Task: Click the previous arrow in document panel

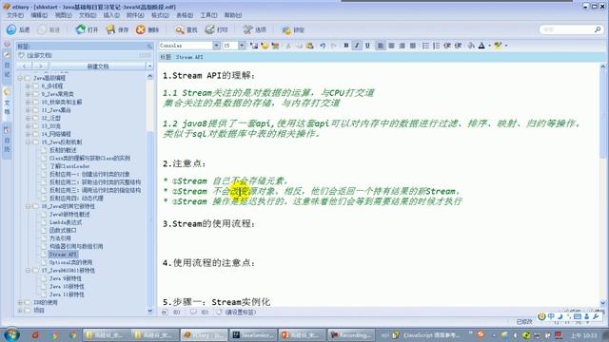Action: [25, 66]
